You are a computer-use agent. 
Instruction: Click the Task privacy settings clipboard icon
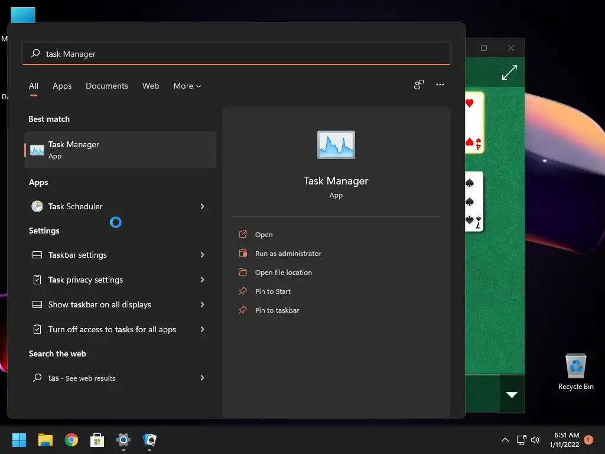[x=37, y=280]
